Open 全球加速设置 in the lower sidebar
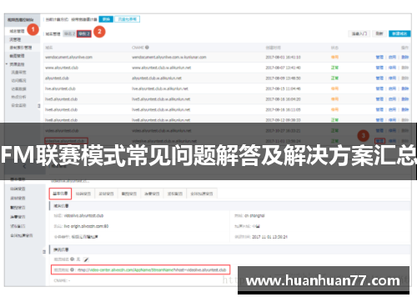 [22, 235]
